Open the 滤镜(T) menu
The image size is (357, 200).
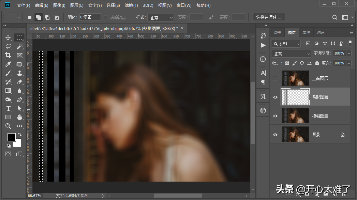(131, 5)
